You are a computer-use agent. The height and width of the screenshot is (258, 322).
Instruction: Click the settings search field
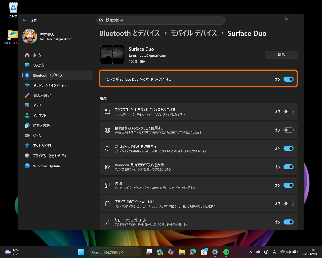[161, 20]
